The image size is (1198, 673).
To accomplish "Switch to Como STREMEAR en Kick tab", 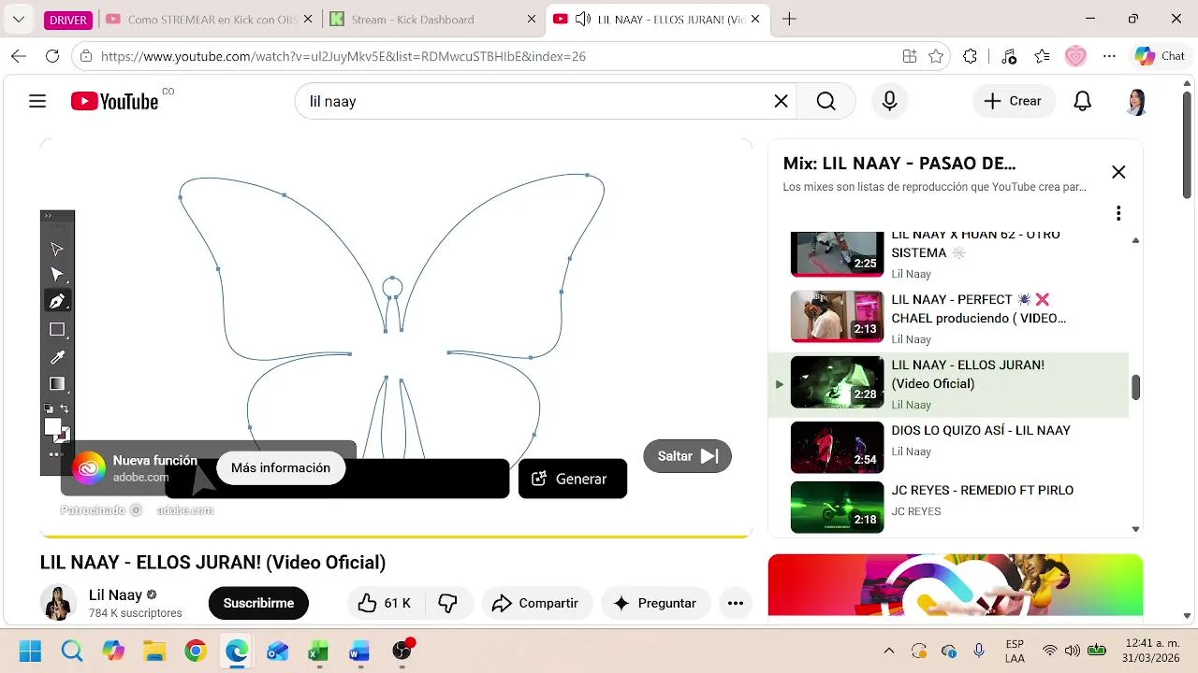I will click(x=209, y=19).
